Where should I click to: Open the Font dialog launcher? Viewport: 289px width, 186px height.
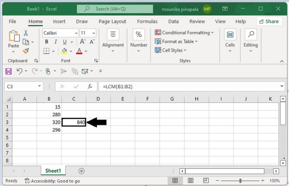[x=96, y=61]
